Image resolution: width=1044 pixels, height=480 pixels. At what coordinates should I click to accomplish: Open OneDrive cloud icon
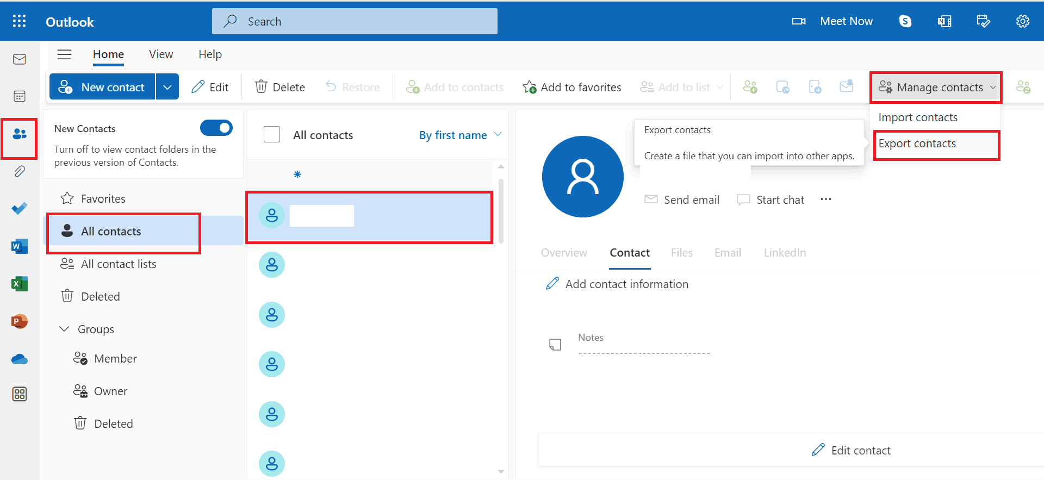20,359
